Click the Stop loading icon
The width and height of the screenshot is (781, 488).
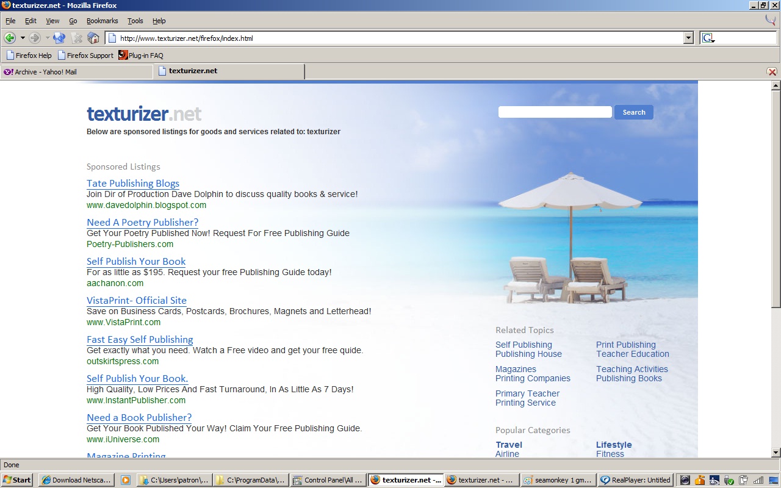tap(76, 38)
